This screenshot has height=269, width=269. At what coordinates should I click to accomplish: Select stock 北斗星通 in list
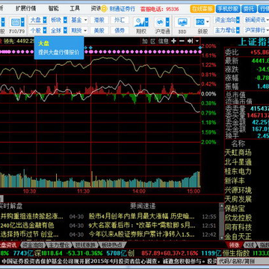tap(238, 162)
